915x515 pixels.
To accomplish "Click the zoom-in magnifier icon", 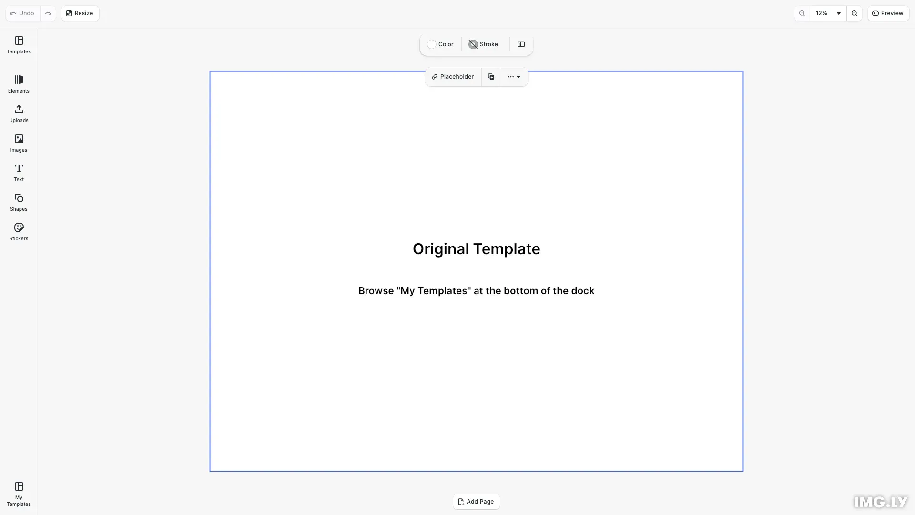I will (854, 13).
